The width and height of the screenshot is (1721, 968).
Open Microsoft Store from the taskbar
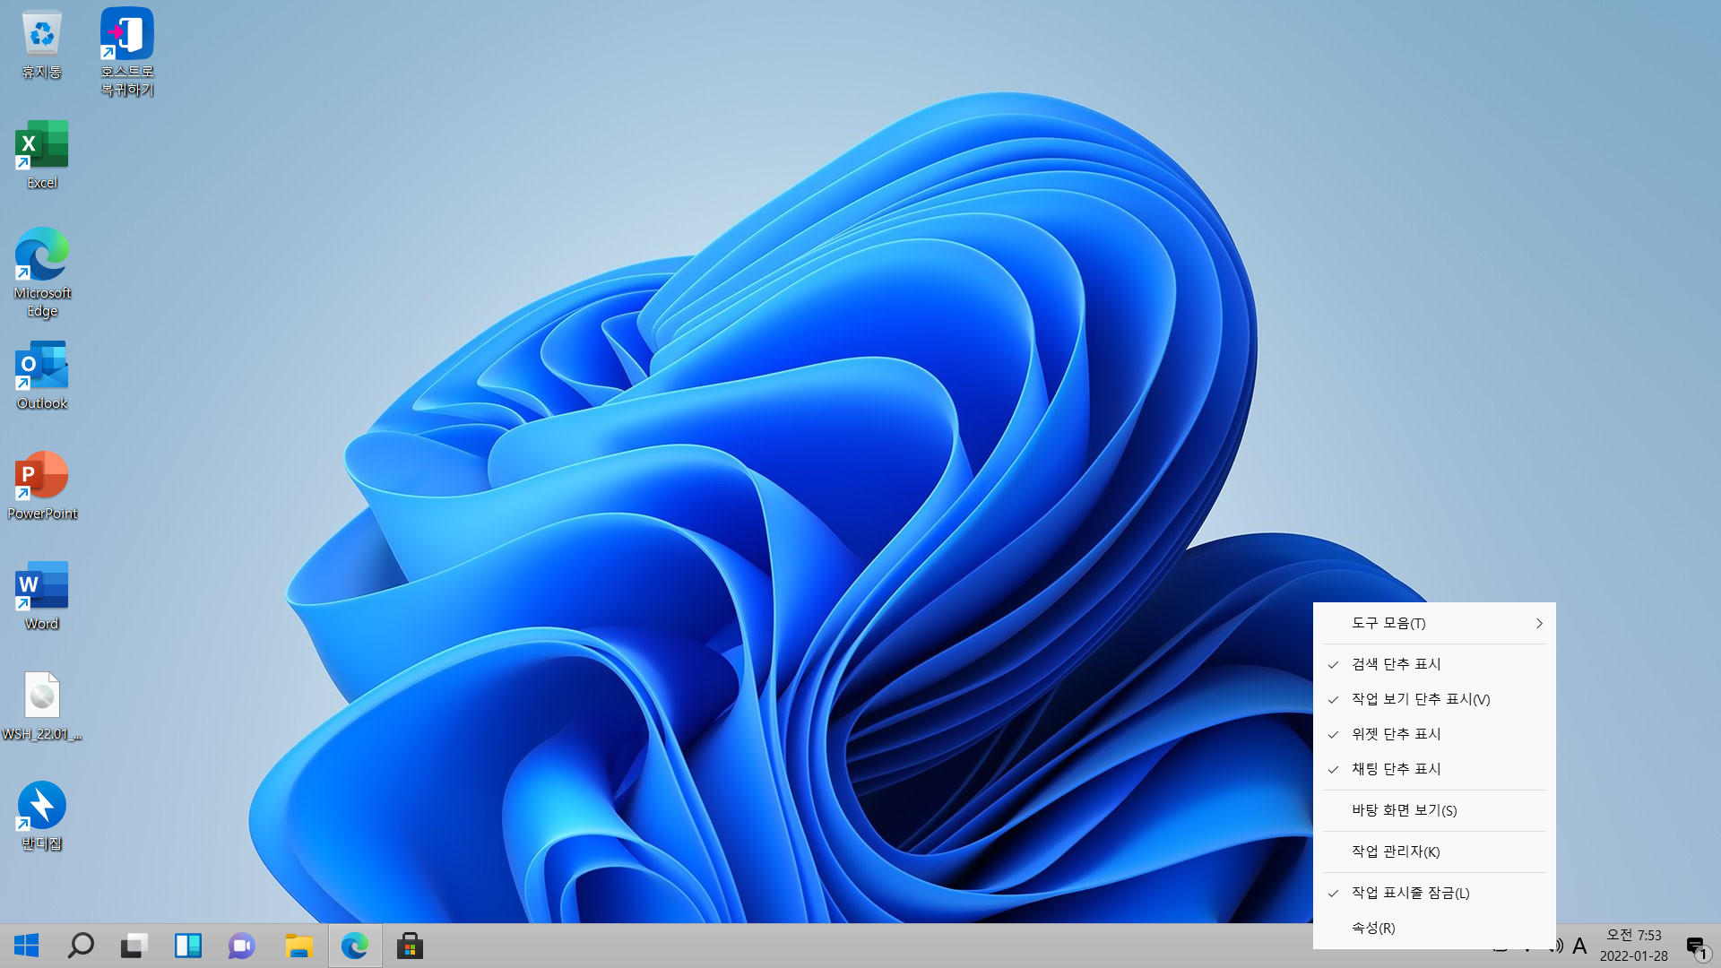pos(410,946)
